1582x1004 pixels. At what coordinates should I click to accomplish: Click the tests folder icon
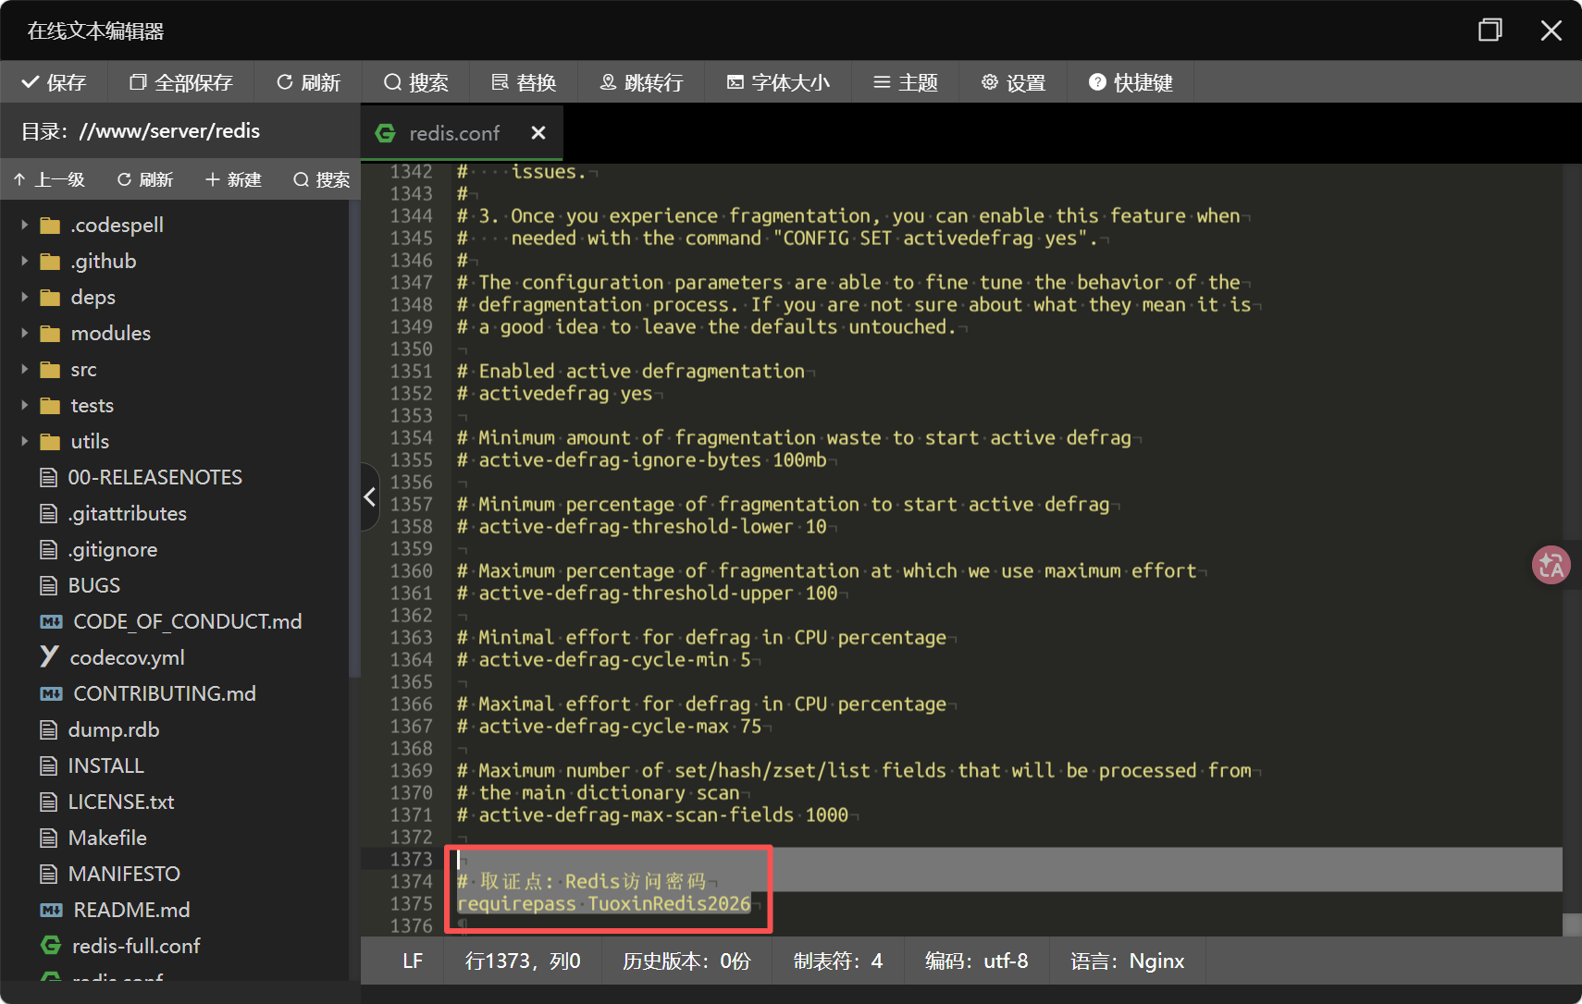(x=50, y=406)
